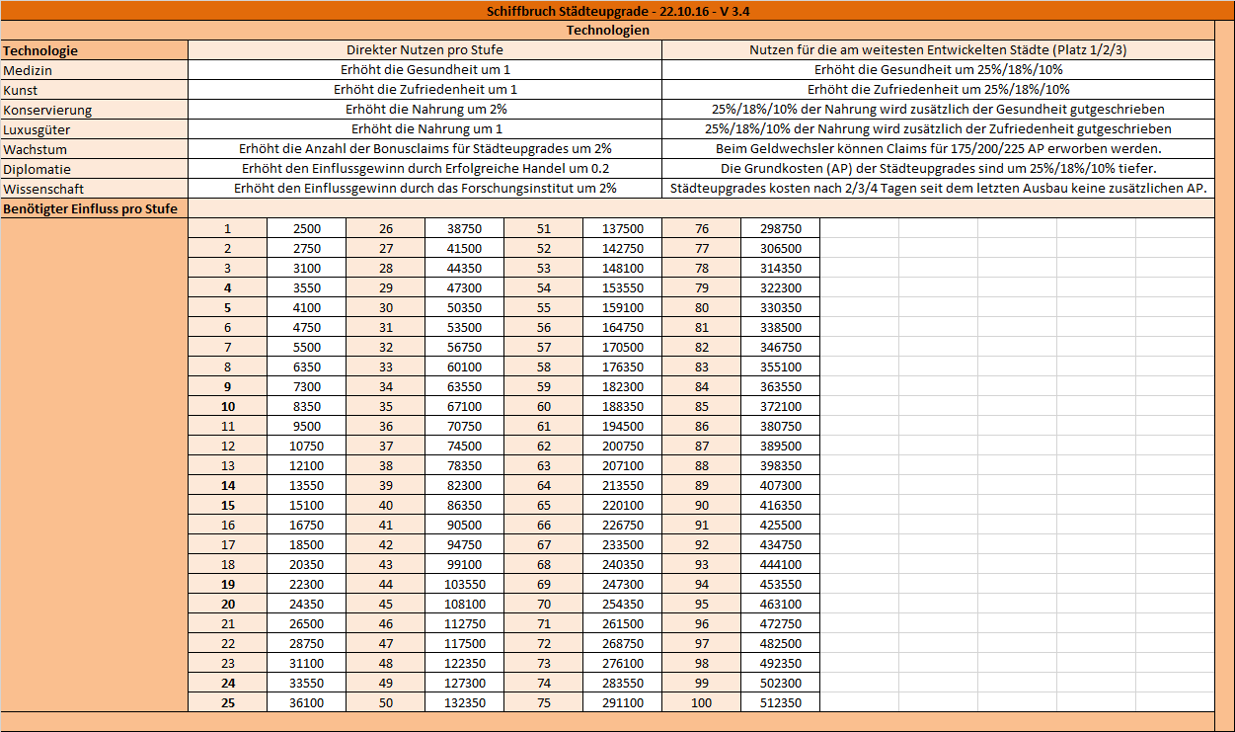Viewport: 1235px width, 732px height.
Task: Click the influence value "36100"
Action: 306,702
